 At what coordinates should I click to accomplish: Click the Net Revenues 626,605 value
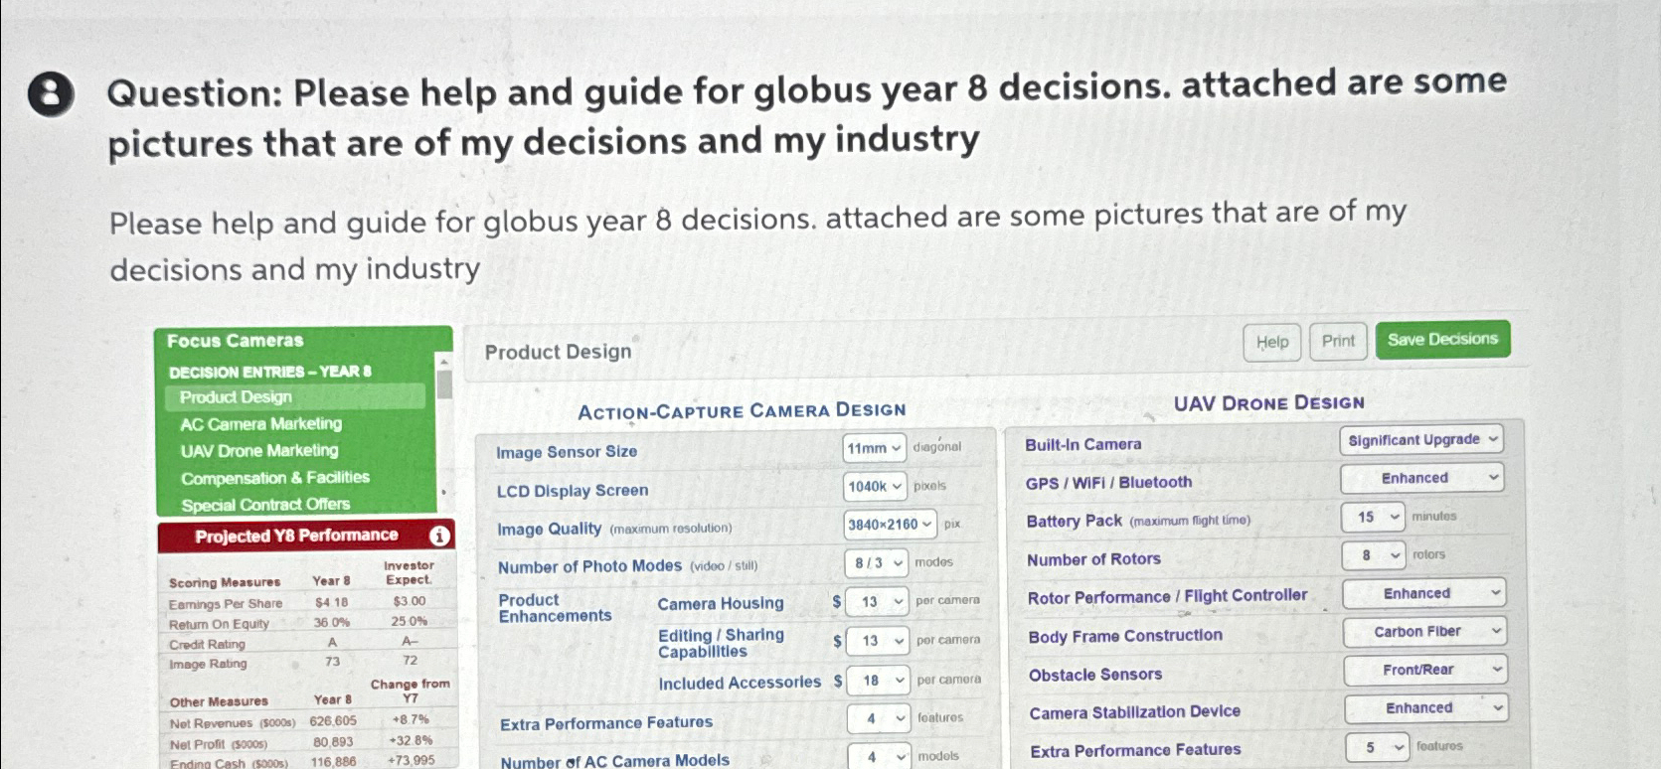333,721
